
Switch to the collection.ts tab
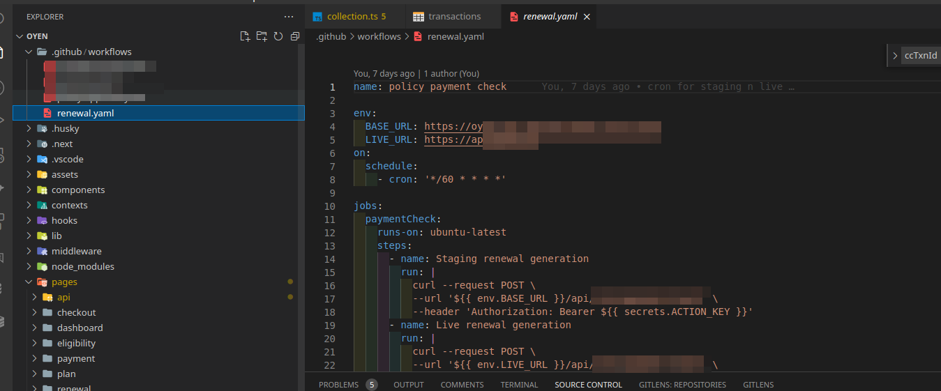[x=349, y=16]
